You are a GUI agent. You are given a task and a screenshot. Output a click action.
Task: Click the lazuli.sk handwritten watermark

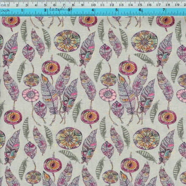click(x=61, y=9)
